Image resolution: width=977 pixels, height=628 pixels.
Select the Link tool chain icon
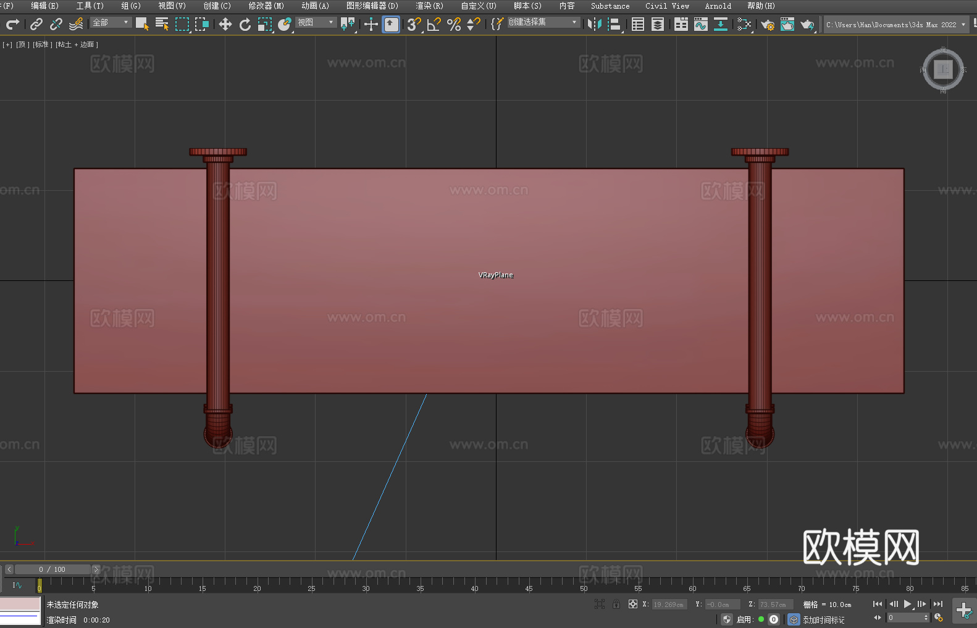(36, 24)
